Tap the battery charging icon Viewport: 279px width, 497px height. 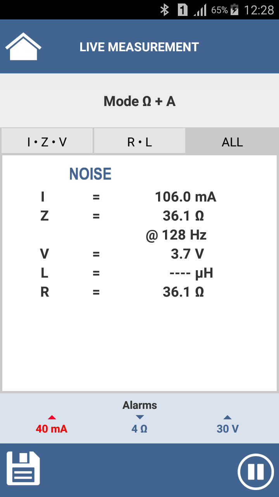coord(235,10)
